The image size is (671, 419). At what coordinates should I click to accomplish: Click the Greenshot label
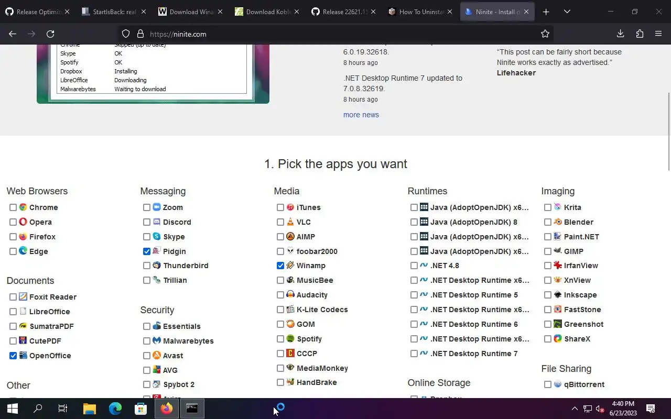[x=583, y=324]
